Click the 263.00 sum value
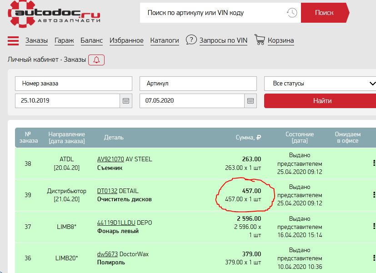Image resolution: width=376 pixels, height=273 pixels. [x=251, y=159]
